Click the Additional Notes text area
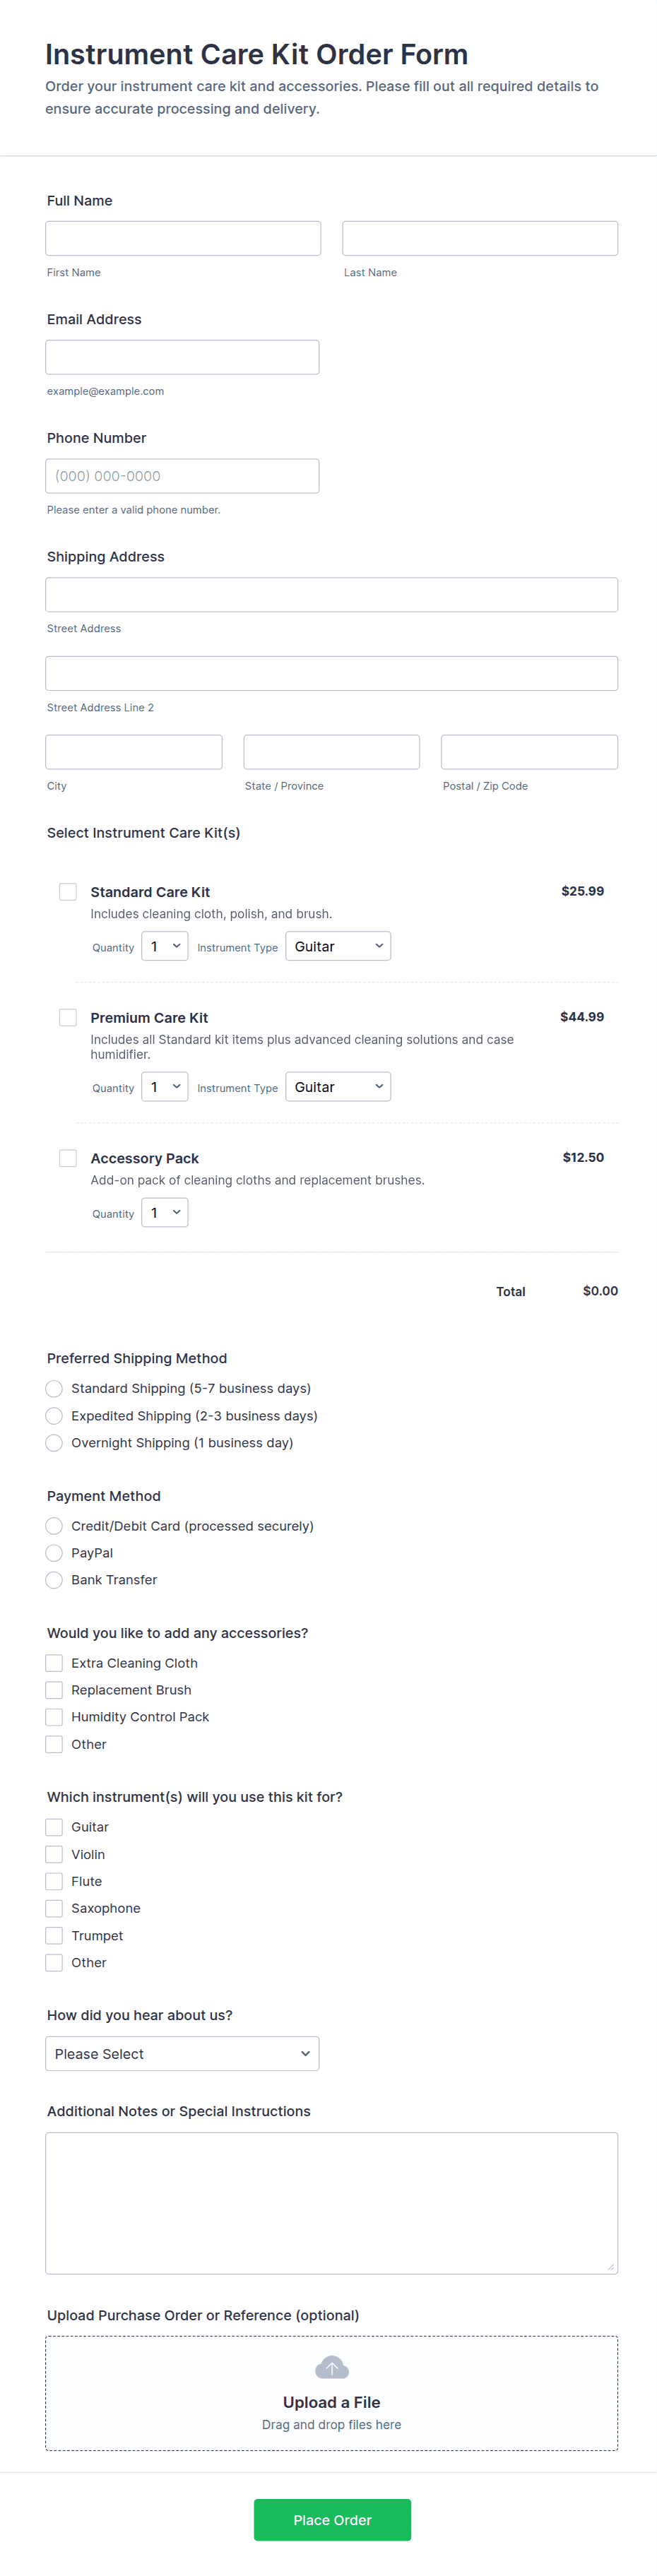Viewport: 657px width, 2576px height. [331, 2203]
